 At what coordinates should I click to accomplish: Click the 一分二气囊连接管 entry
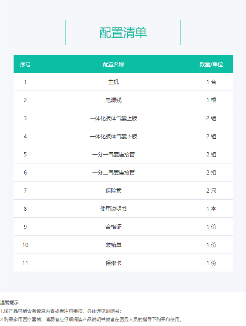(x=113, y=172)
